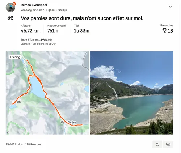Click the map info icon in corner
Screen dimensions: 181x153
click(8, 132)
